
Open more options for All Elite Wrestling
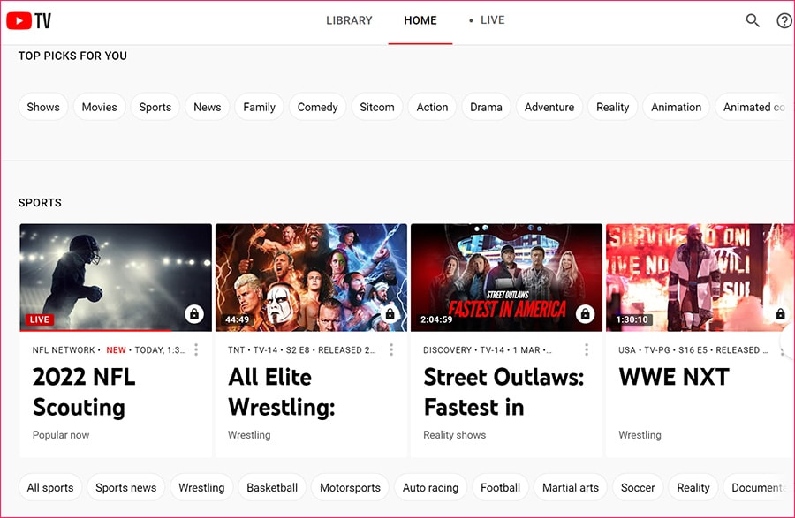[x=391, y=350]
